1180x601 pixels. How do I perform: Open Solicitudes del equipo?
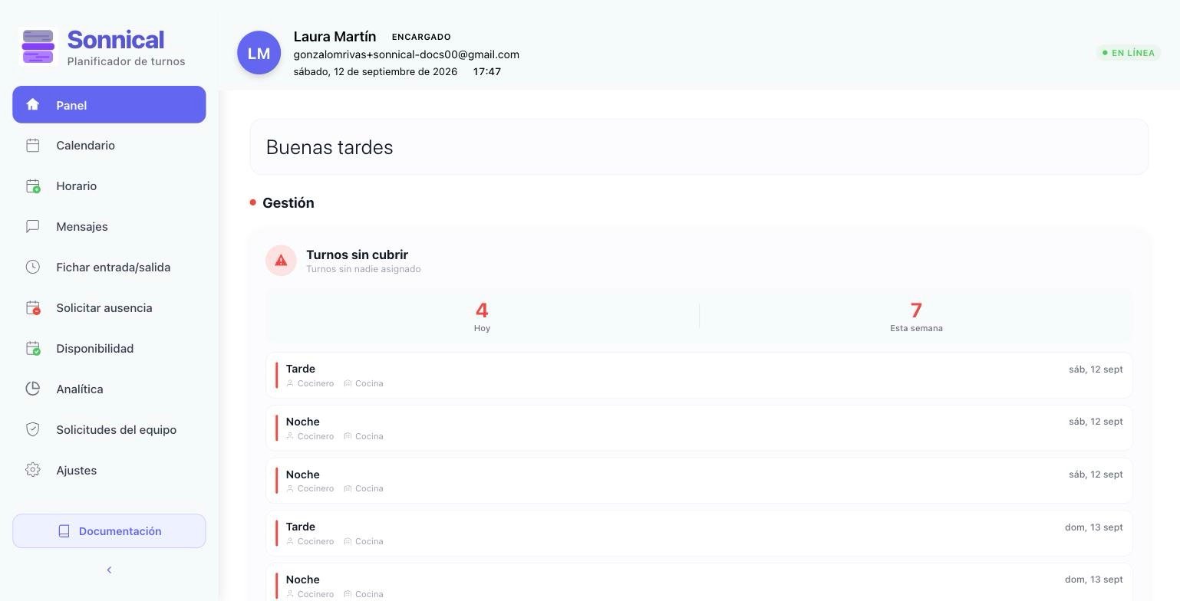(109, 429)
